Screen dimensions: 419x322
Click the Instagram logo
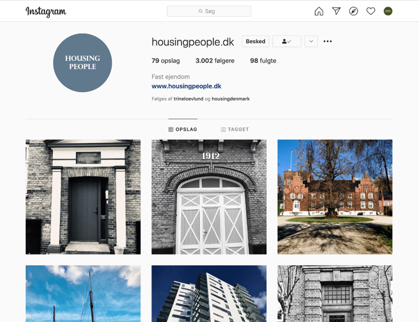(46, 12)
